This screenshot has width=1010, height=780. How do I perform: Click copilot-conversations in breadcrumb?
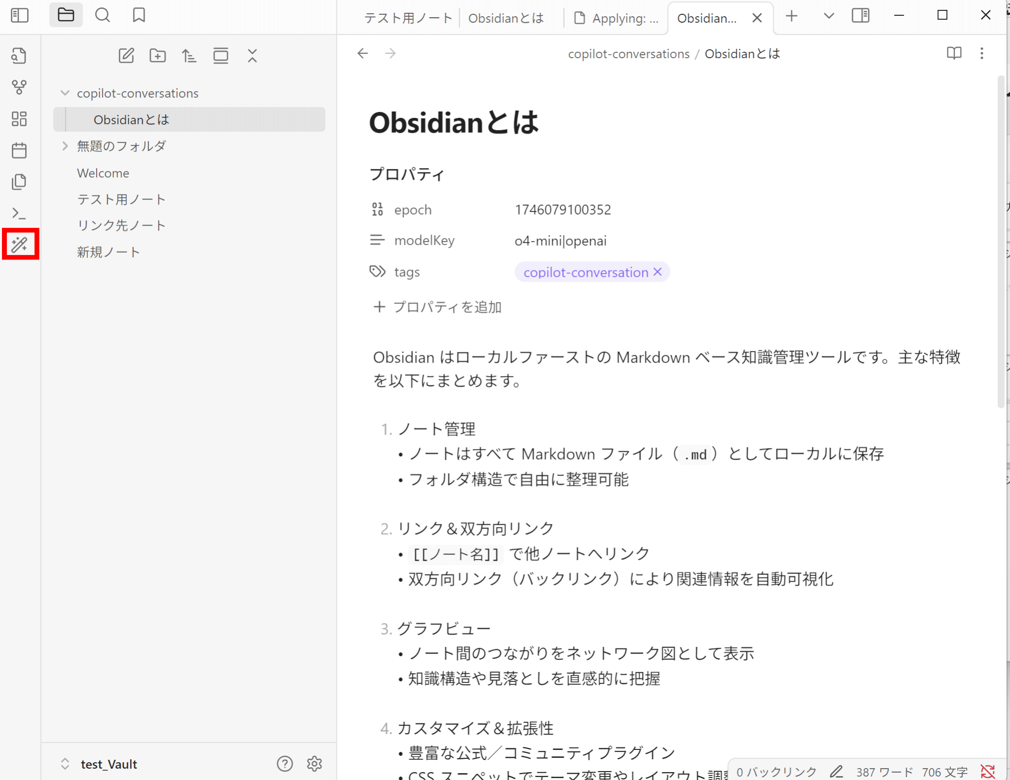[x=629, y=54]
